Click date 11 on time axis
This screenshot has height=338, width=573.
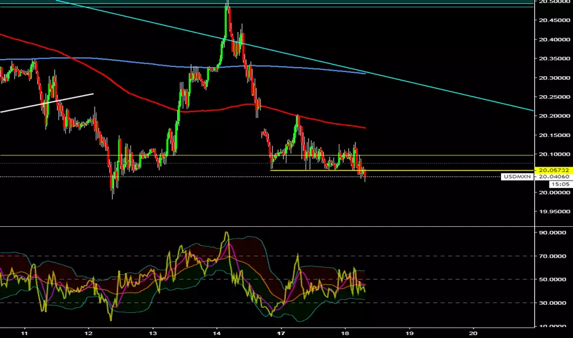click(x=25, y=333)
